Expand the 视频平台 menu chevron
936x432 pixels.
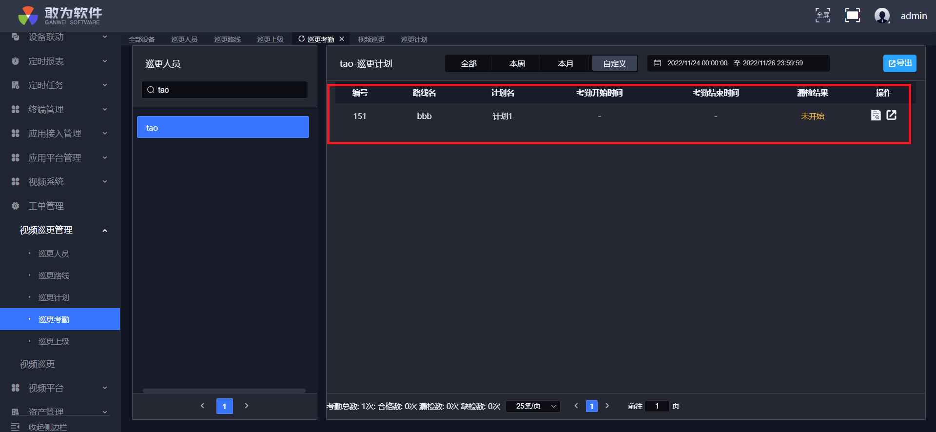105,388
